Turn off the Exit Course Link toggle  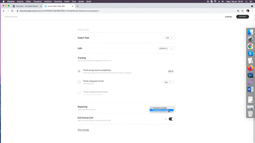point(171,119)
